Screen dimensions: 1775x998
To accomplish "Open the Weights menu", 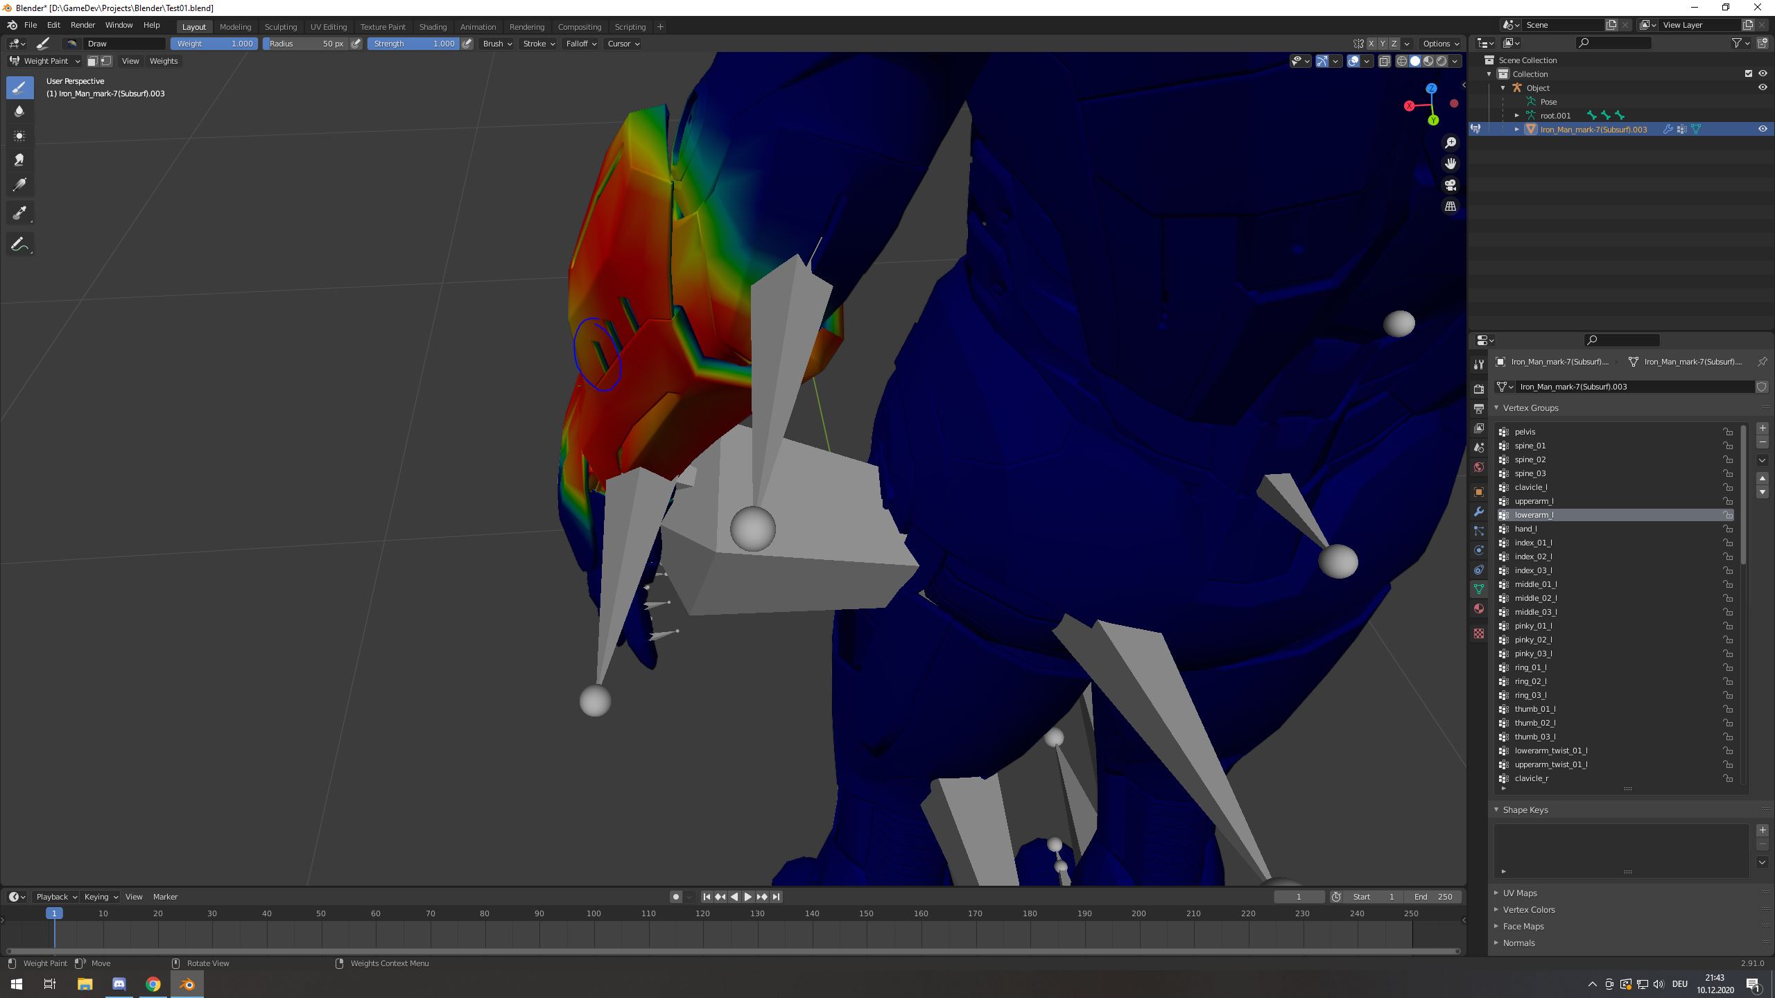I will coord(164,61).
